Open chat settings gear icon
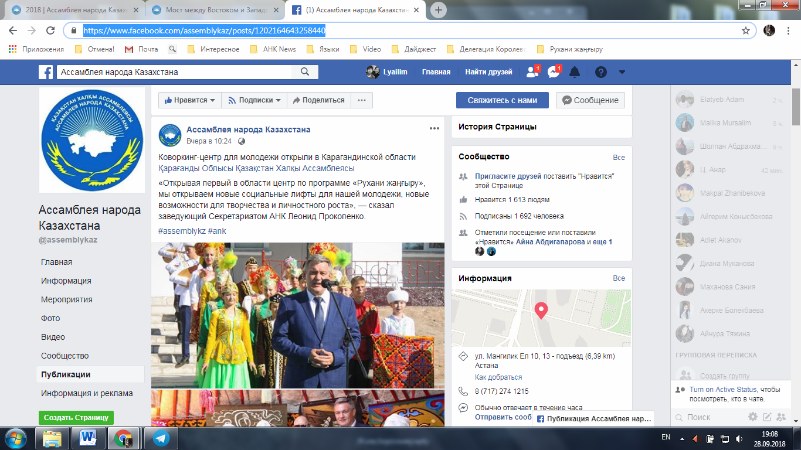This screenshot has height=450, width=801. (753, 417)
